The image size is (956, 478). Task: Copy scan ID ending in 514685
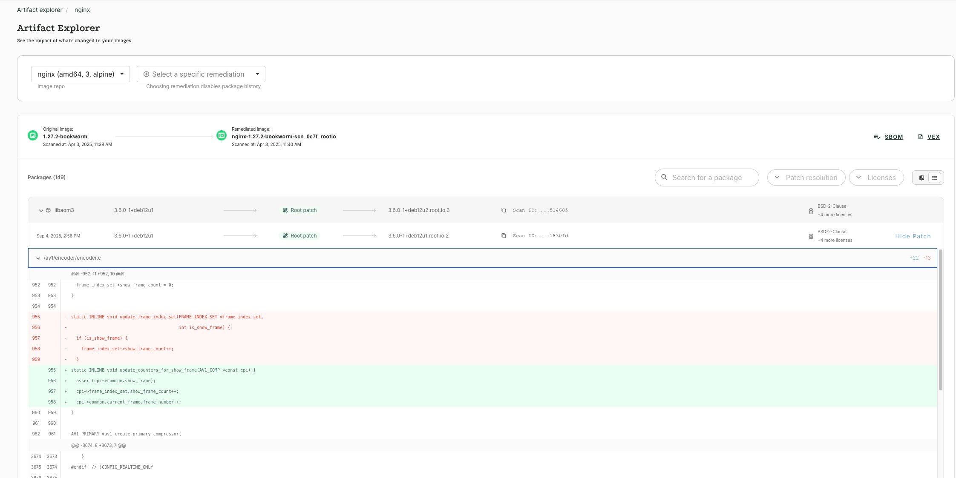[x=504, y=210]
